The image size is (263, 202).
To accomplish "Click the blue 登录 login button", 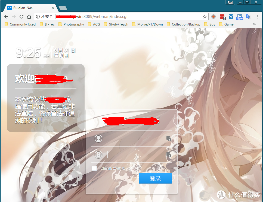I will click(x=155, y=178).
